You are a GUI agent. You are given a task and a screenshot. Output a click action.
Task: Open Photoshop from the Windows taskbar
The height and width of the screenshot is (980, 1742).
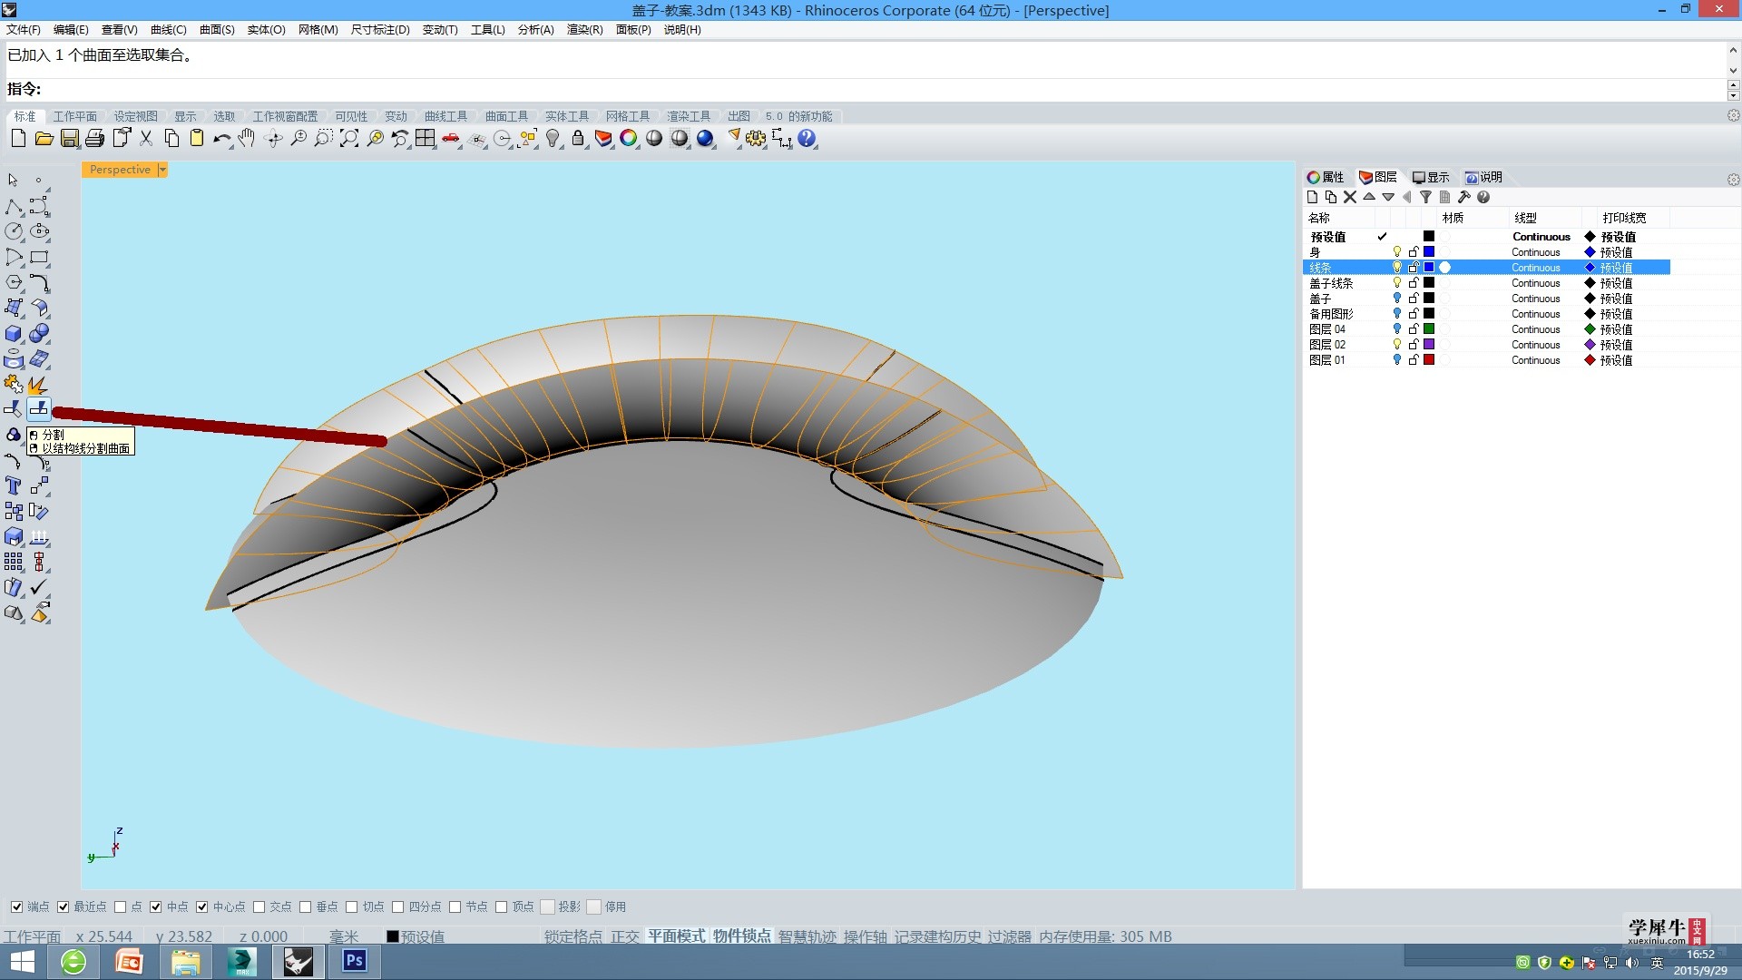[x=355, y=961]
